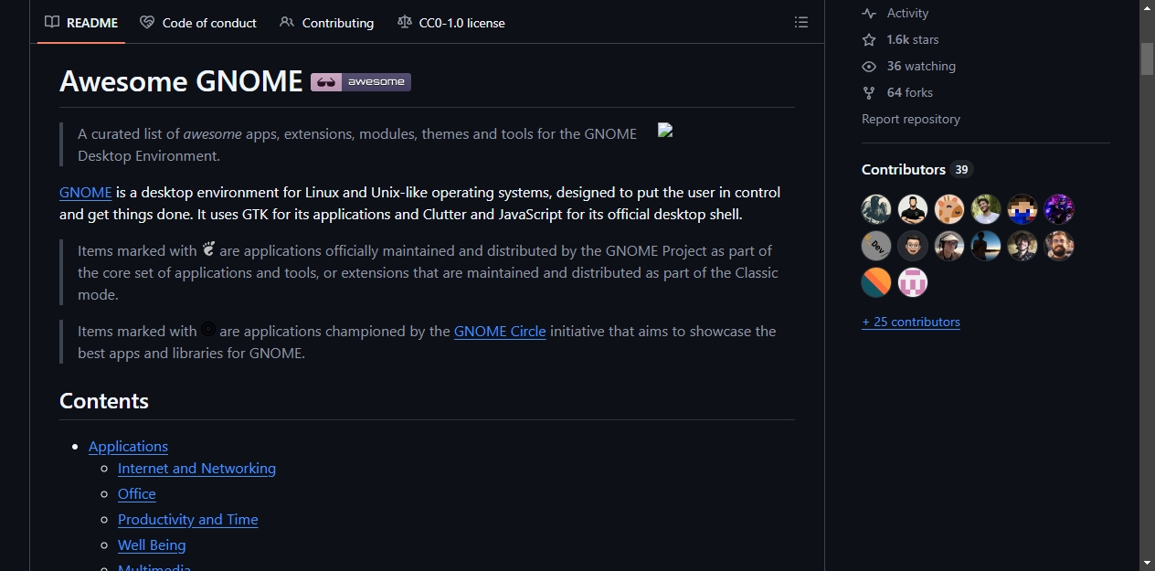
Task: Click the scrollbar up arrow
Action: (x=1147, y=8)
